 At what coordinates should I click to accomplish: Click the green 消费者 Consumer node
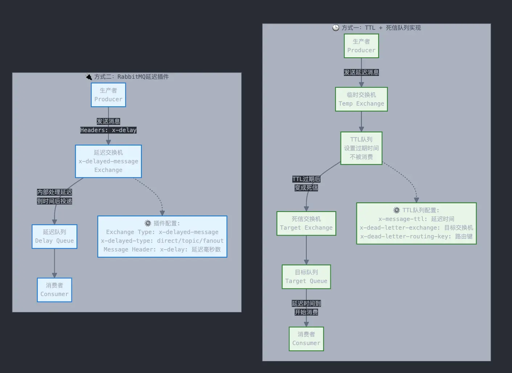(x=306, y=339)
